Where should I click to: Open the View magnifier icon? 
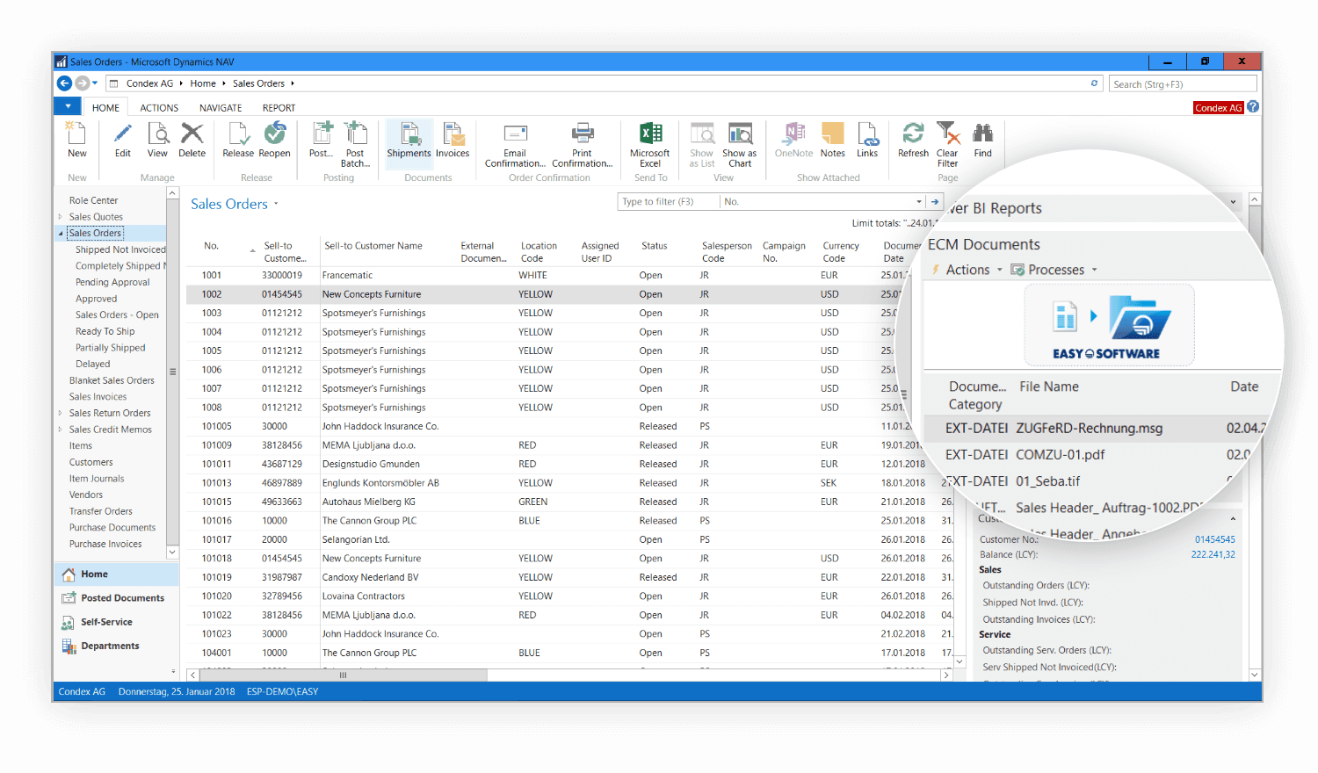tap(158, 134)
